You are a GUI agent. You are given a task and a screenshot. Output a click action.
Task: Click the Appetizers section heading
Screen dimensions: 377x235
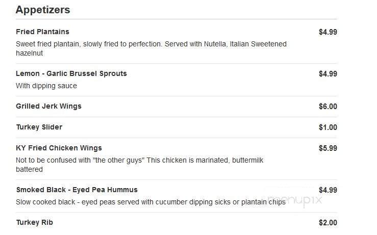click(43, 10)
